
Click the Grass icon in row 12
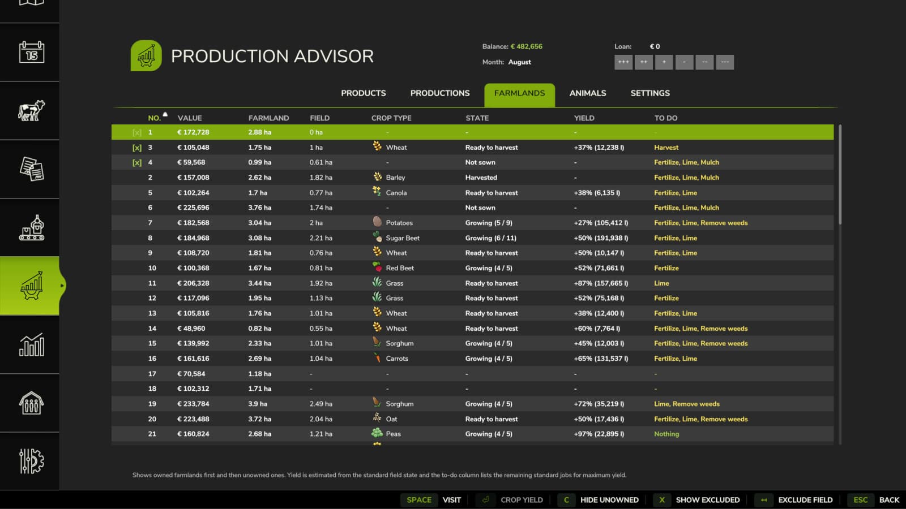pyautogui.click(x=377, y=297)
